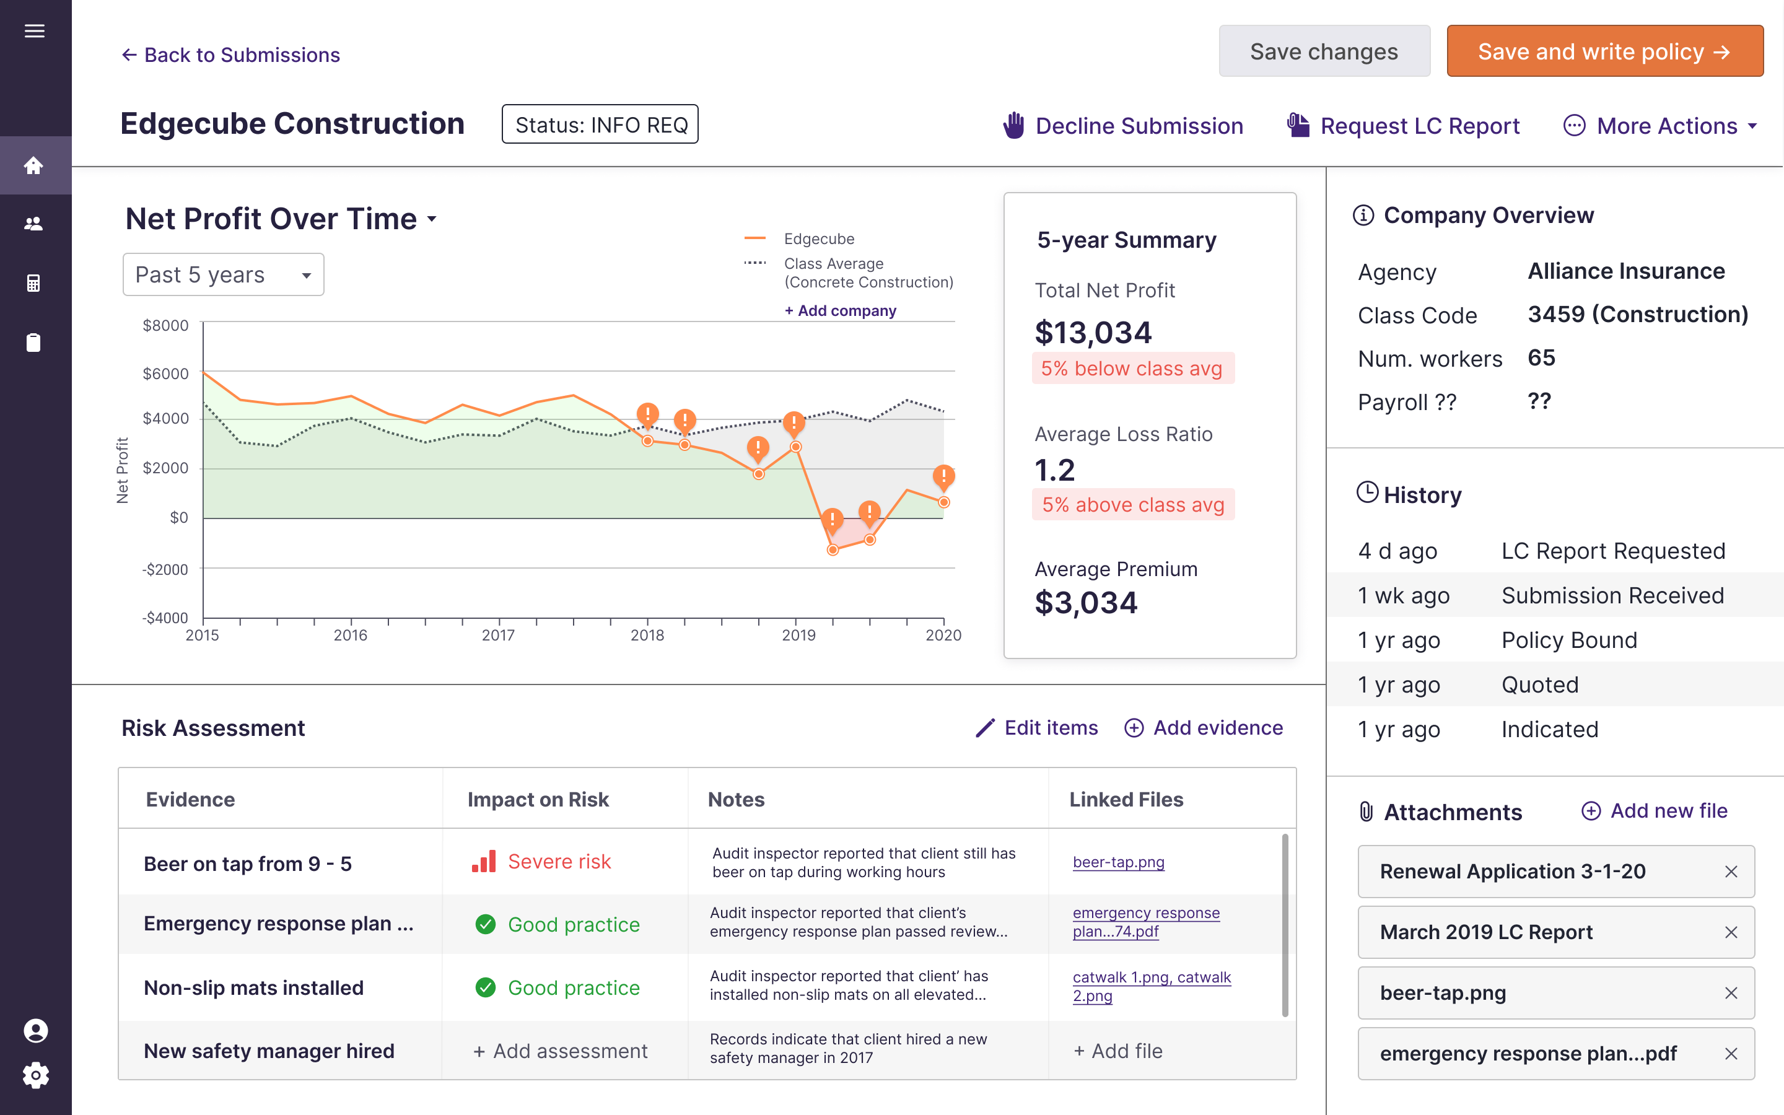Remove Renewal Application 3-1-20 attachment
Image resolution: width=1784 pixels, height=1115 pixels.
[x=1731, y=872]
